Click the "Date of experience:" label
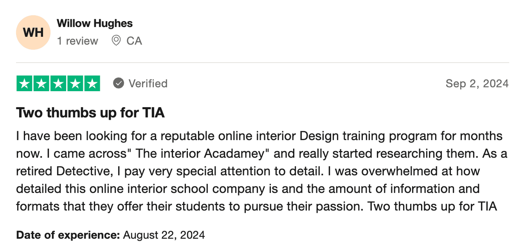The height and width of the screenshot is (252, 526). [68, 235]
